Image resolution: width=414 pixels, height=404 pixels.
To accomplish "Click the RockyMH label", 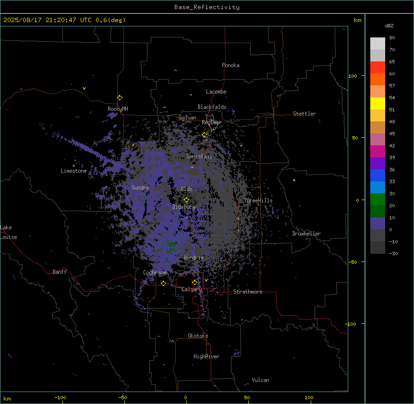I will [118, 109].
